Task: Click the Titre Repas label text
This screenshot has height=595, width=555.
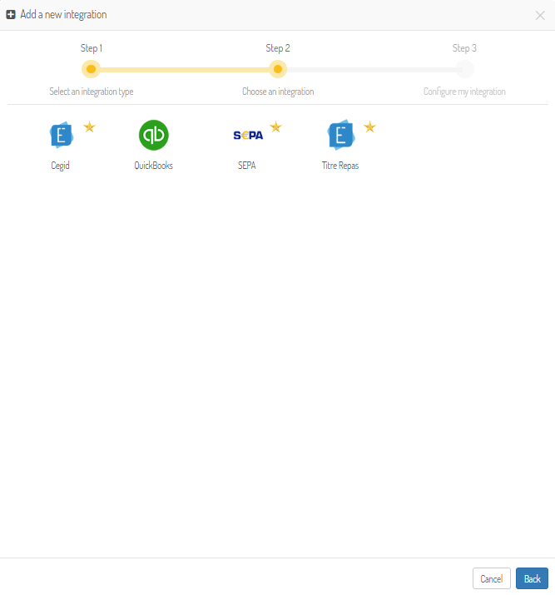Action: (340, 166)
